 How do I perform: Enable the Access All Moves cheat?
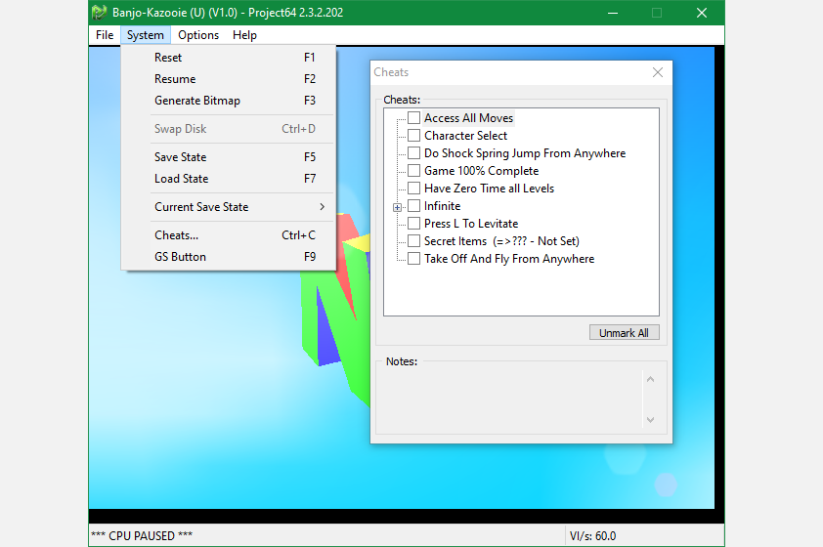pyautogui.click(x=414, y=118)
